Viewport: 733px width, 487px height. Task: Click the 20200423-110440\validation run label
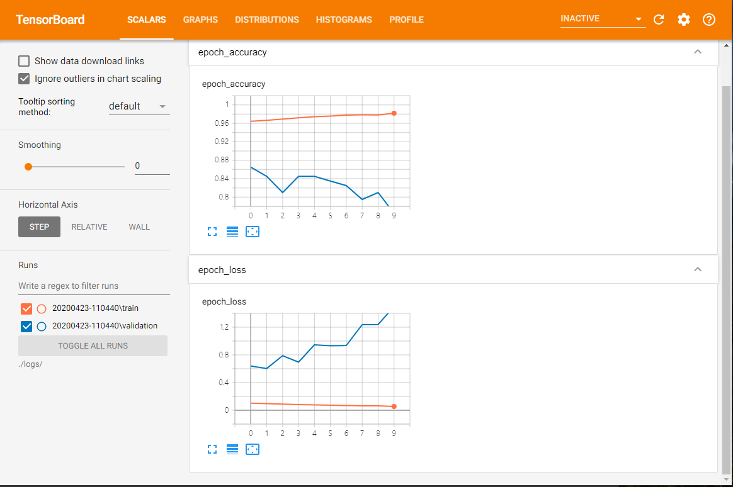105,326
